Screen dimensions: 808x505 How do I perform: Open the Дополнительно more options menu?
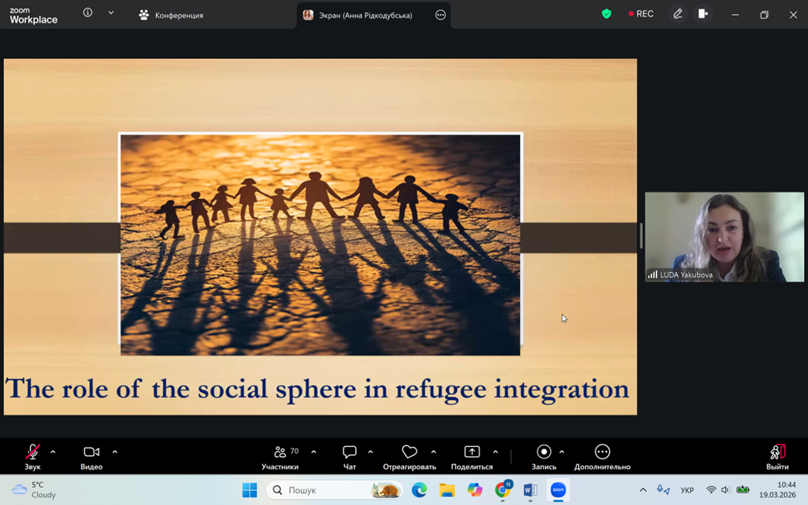602,453
